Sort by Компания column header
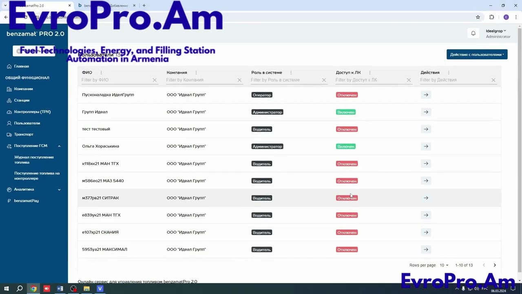 click(x=177, y=73)
